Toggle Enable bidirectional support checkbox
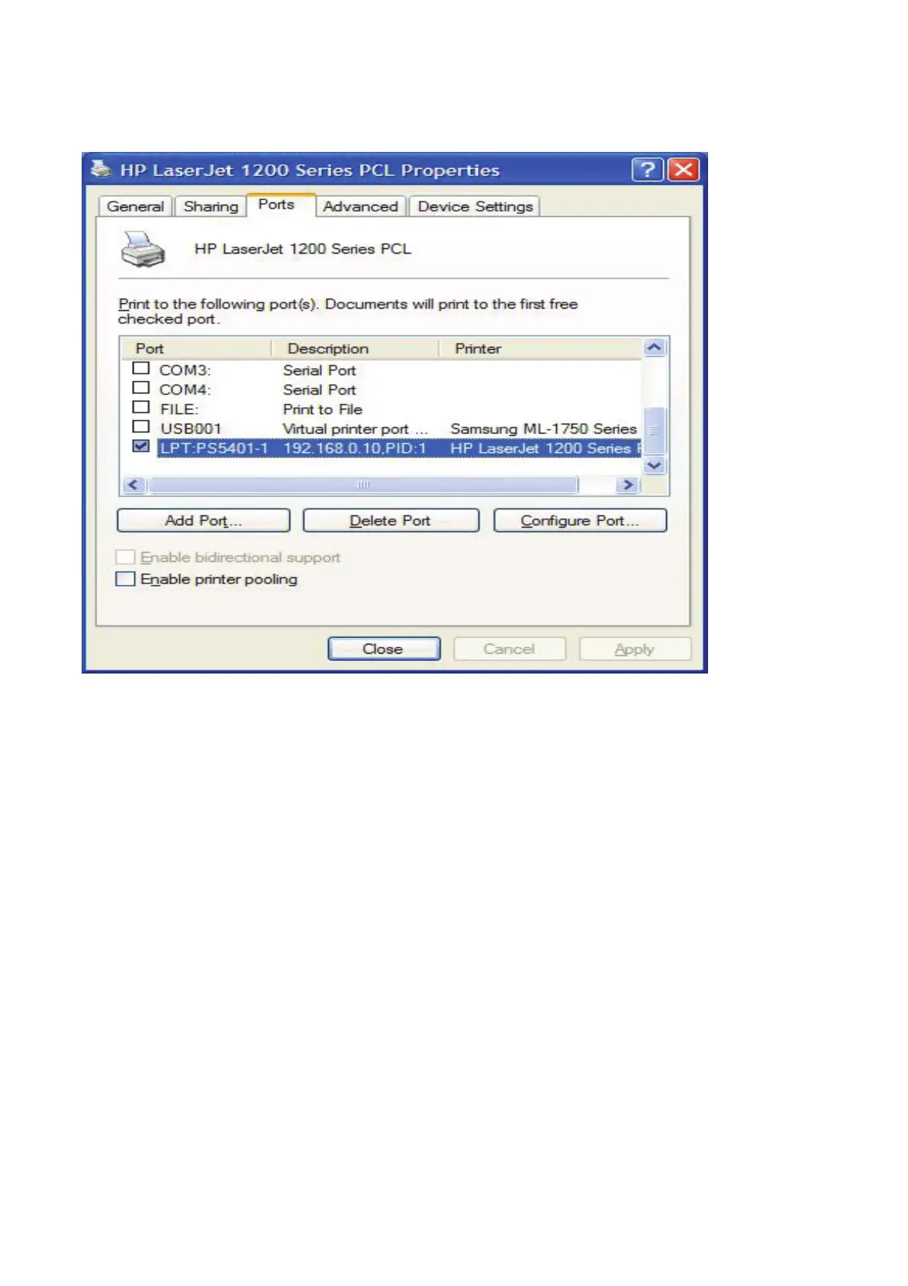 click(125, 557)
